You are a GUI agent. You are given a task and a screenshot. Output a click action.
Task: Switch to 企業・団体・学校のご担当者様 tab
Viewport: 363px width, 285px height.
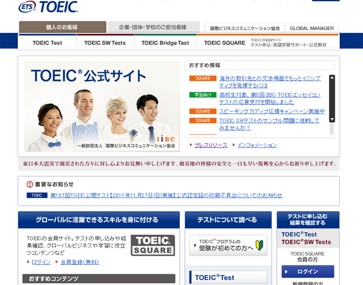[154, 27]
